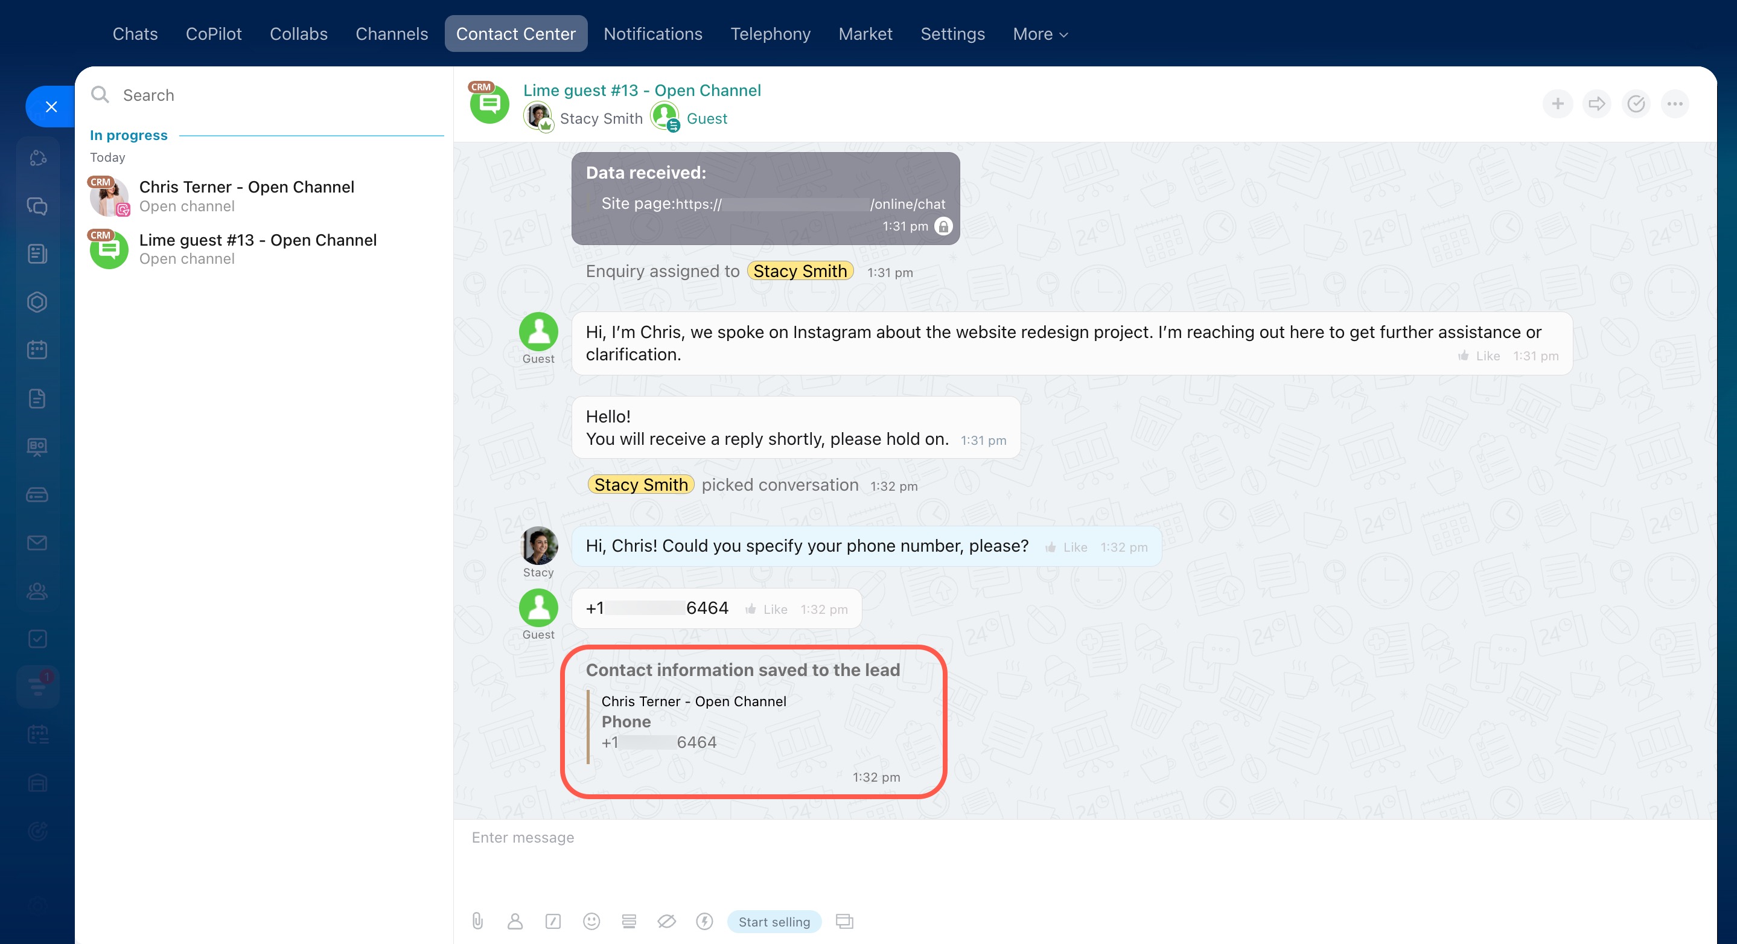This screenshot has width=1737, height=944.
Task: Mark conversation finished with checkmark icon
Action: pyautogui.click(x=1636, y=104)
